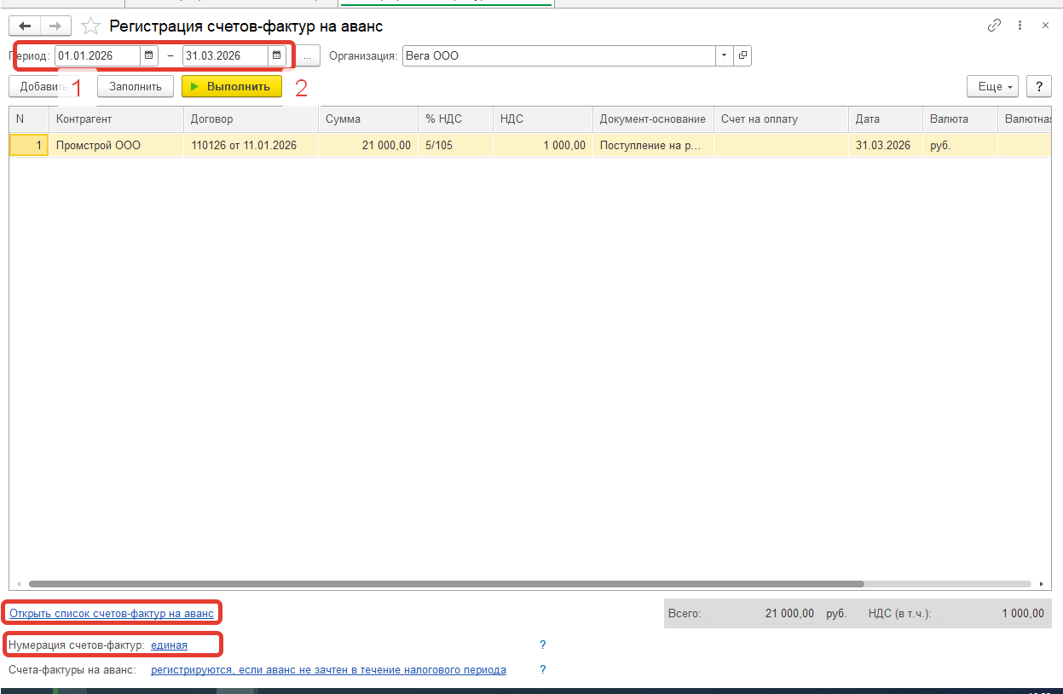Click the back navigation arrow

click(x=25, y=26)
